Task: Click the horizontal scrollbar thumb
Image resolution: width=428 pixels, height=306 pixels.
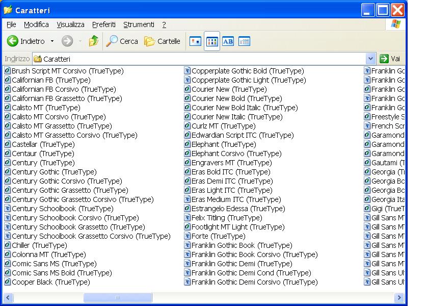Action: click(x=118, y=297)
